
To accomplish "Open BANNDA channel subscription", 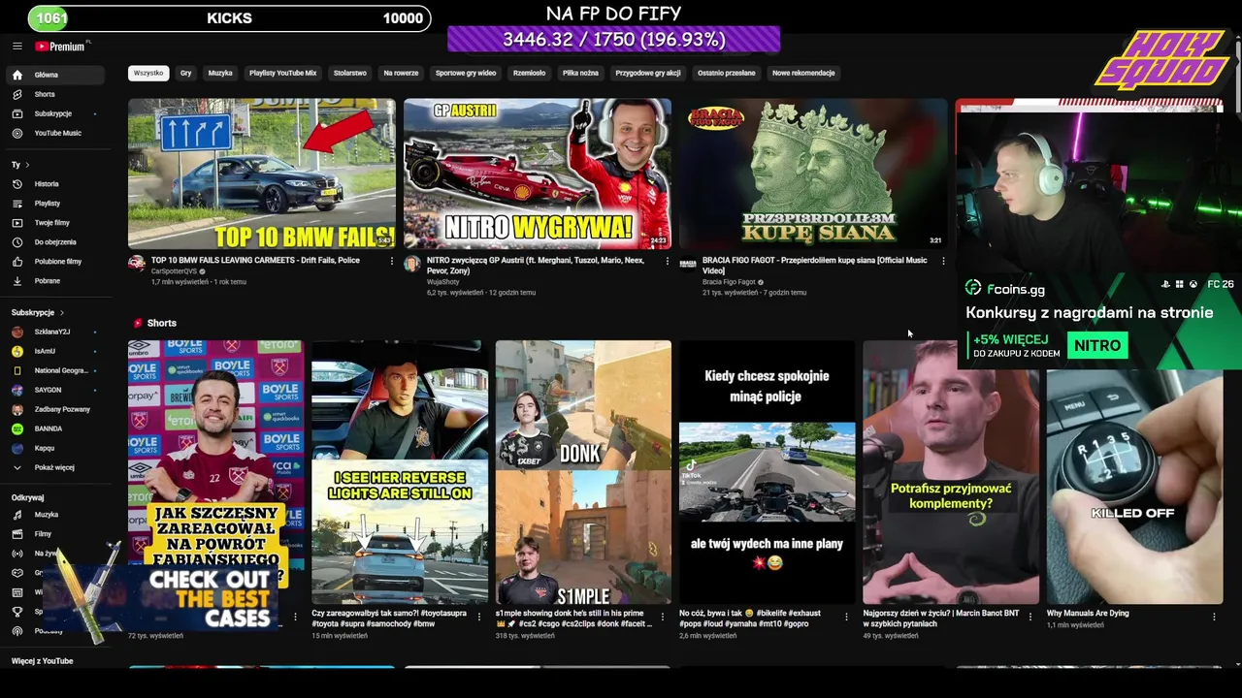I will tap(54, 428).
